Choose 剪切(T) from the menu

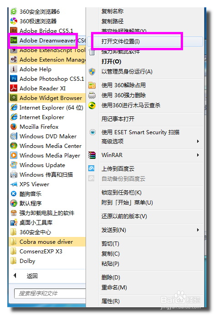[x=110, y=244]
